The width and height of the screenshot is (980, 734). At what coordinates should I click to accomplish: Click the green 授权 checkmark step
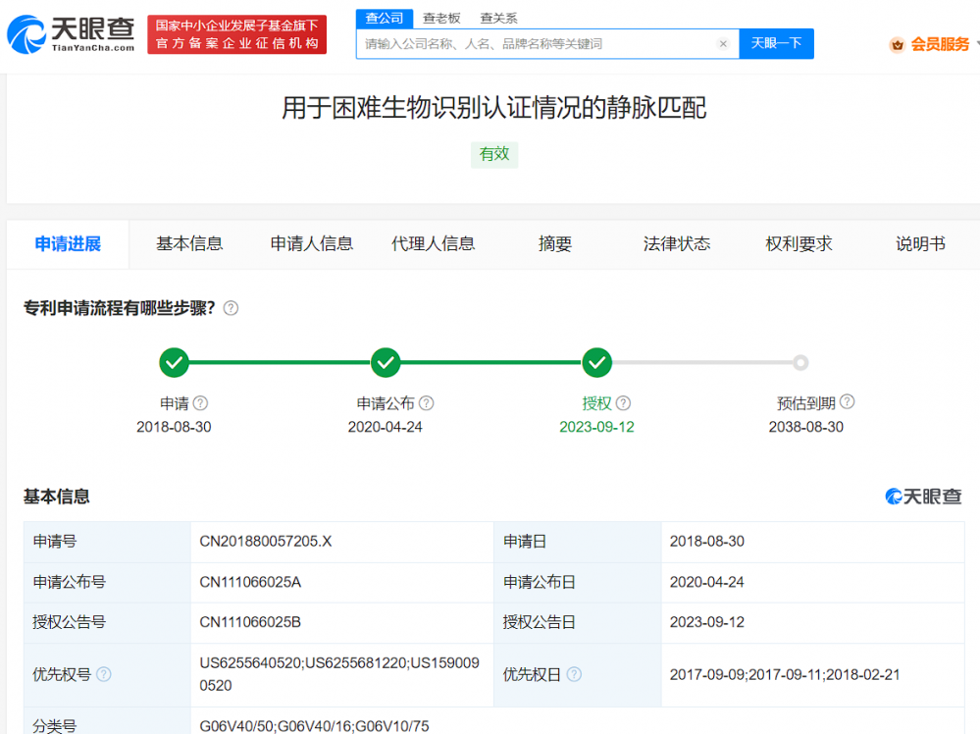click(596, 363)
